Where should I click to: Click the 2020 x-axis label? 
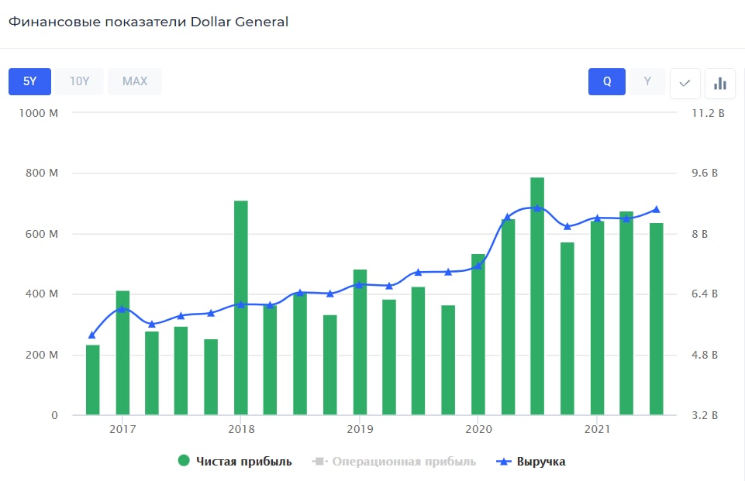coord(479,429)
